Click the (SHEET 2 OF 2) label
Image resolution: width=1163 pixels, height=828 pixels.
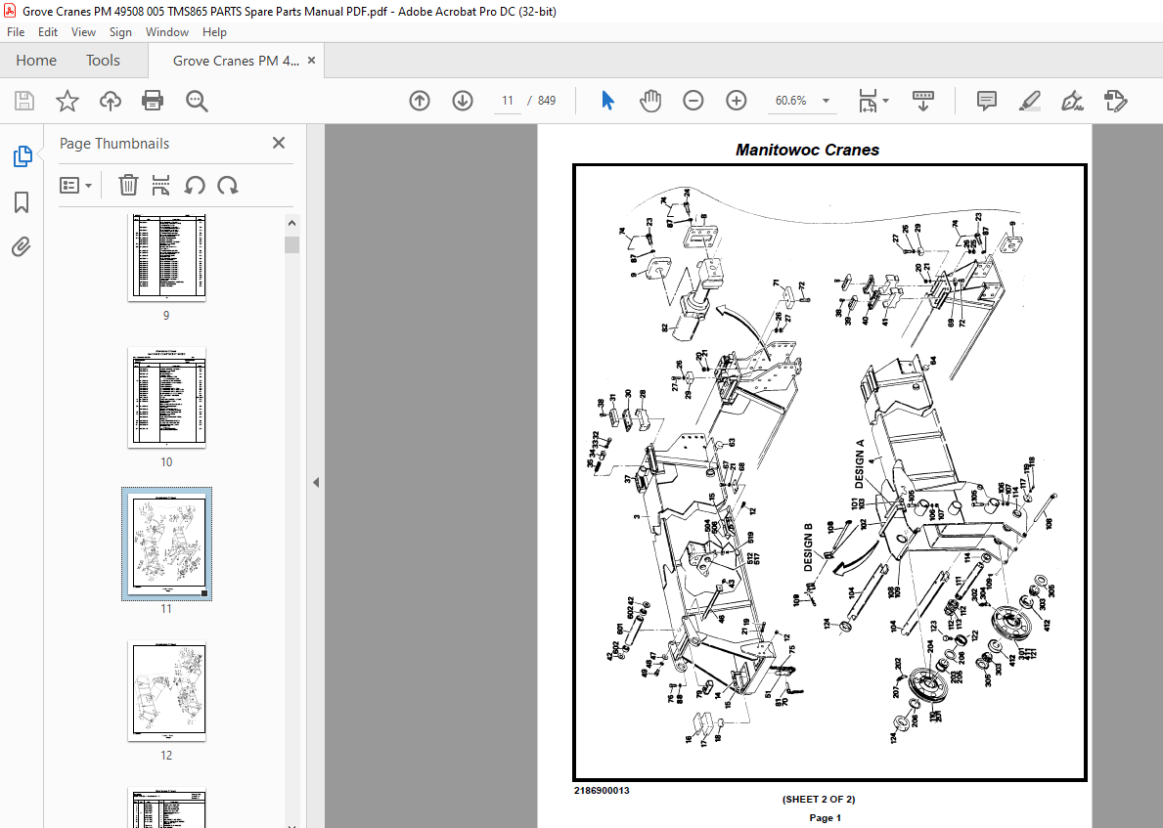click(819, 799)
